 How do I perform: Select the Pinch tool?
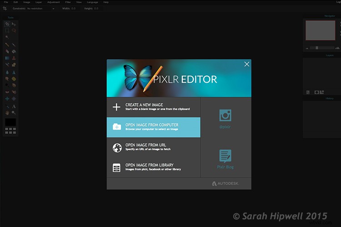14,99
